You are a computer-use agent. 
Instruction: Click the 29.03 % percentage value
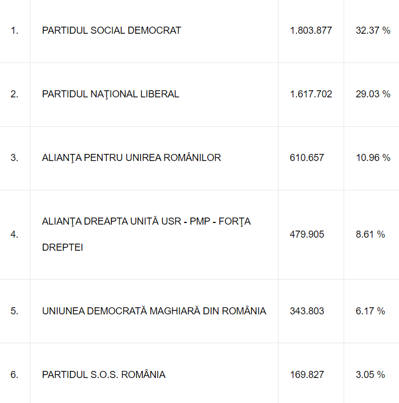click(x=373, y=94)
